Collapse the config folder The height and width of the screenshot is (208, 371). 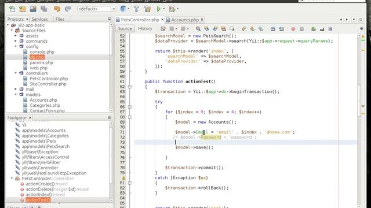click(x=16, y=46)
